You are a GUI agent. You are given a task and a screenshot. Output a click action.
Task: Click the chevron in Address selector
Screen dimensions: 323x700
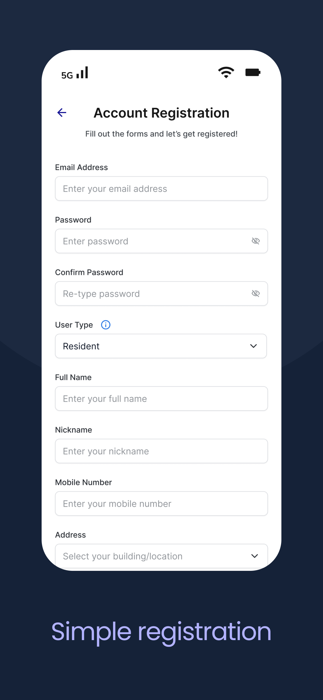pyautogui.click(x=255, y=556)
